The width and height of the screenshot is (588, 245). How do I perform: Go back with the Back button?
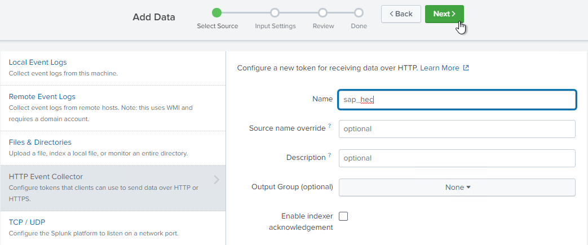[401, 14]
